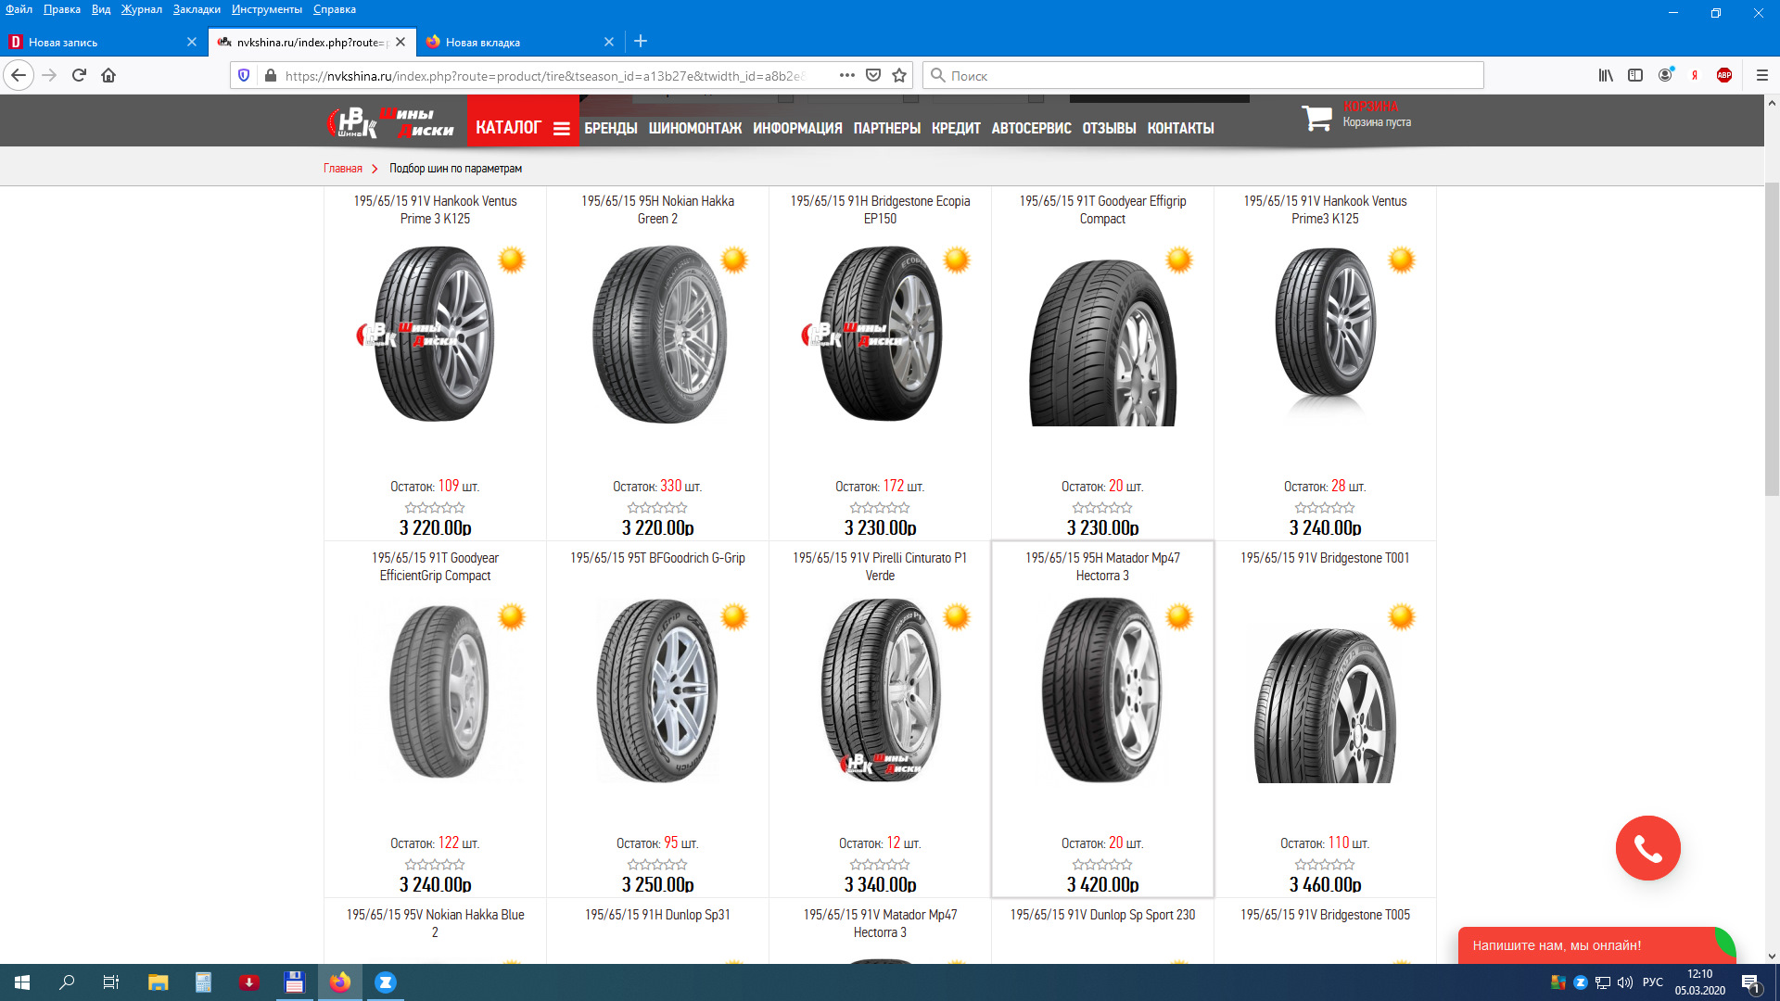Rate the BFGoodrich G-Grip stars

click(657, 865)
